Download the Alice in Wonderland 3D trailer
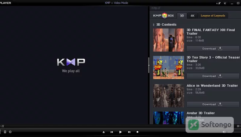This screenshot has height=137, width=241. click(213, 104)
